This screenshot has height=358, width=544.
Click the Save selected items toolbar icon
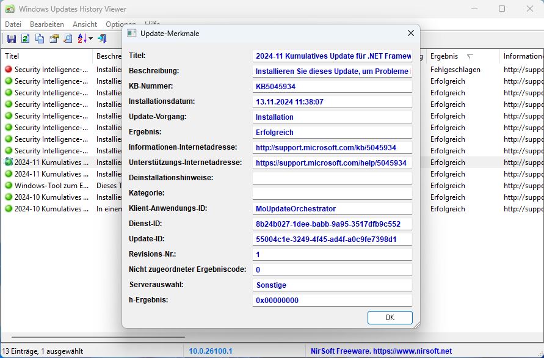click(x=12, y=38)
